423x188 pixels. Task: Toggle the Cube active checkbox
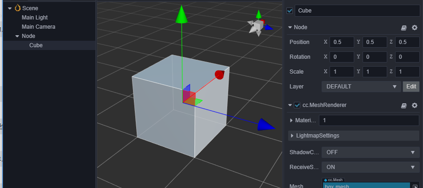point(290,11)
